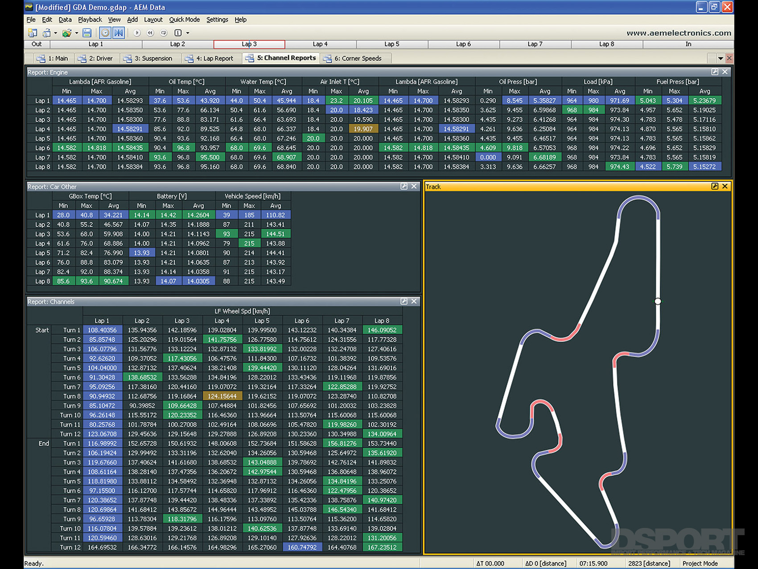Click the save disk icon
This screenshot has height=569, width=758.
point(87,33)
